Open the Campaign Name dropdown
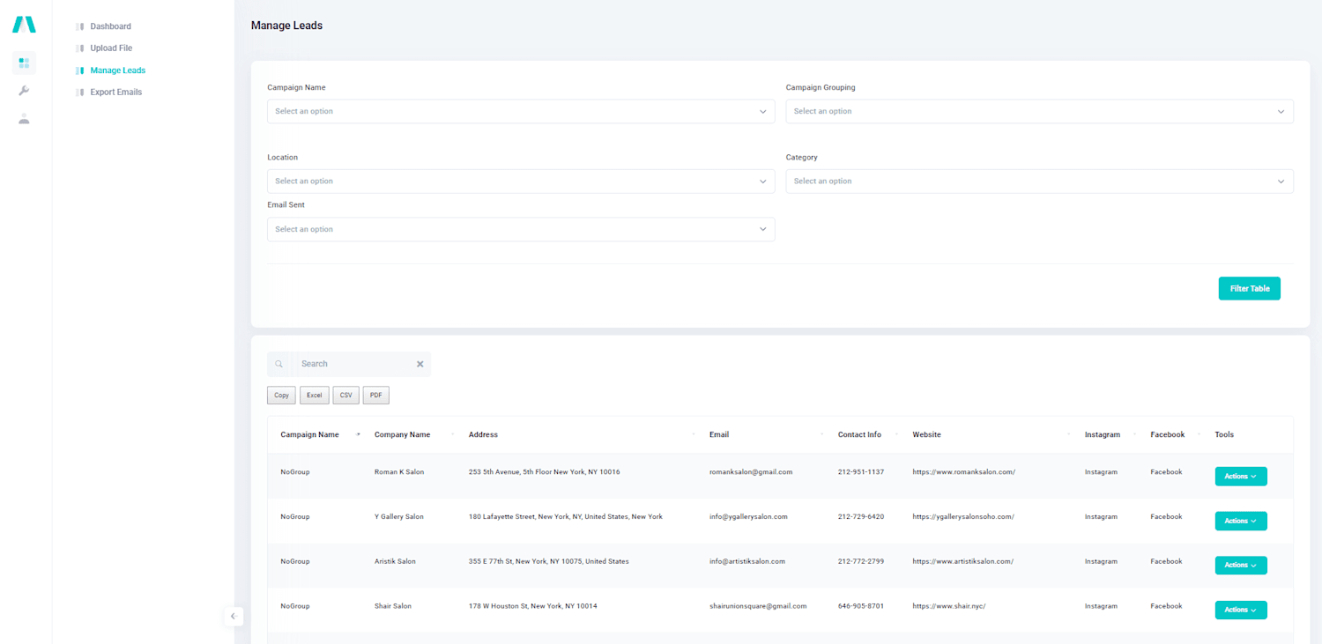1322x644 pixels. [x=521, y=111]
